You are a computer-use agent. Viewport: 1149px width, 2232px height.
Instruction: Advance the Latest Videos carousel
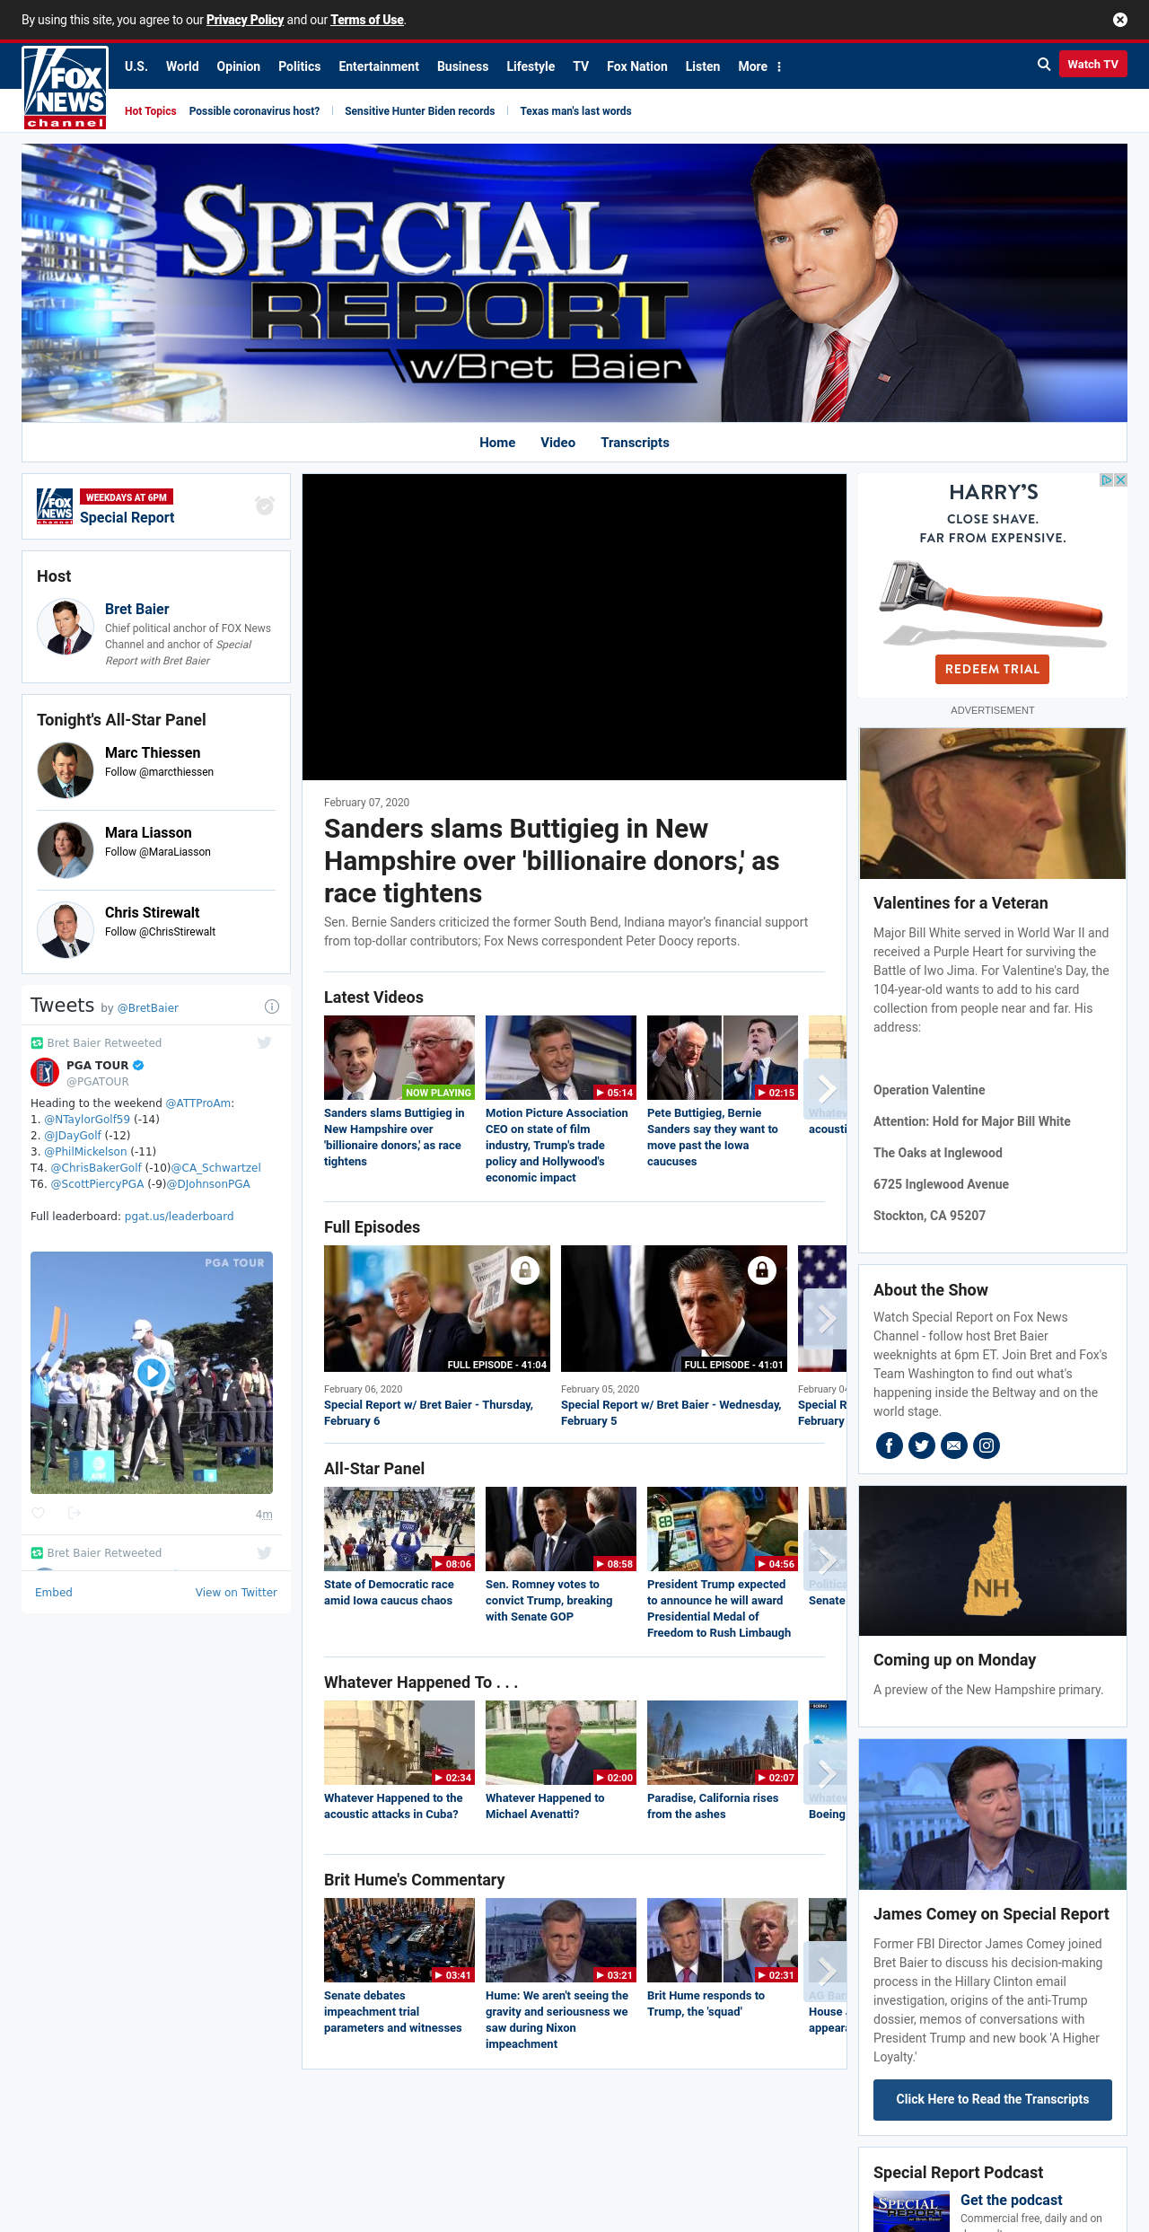826,1089
